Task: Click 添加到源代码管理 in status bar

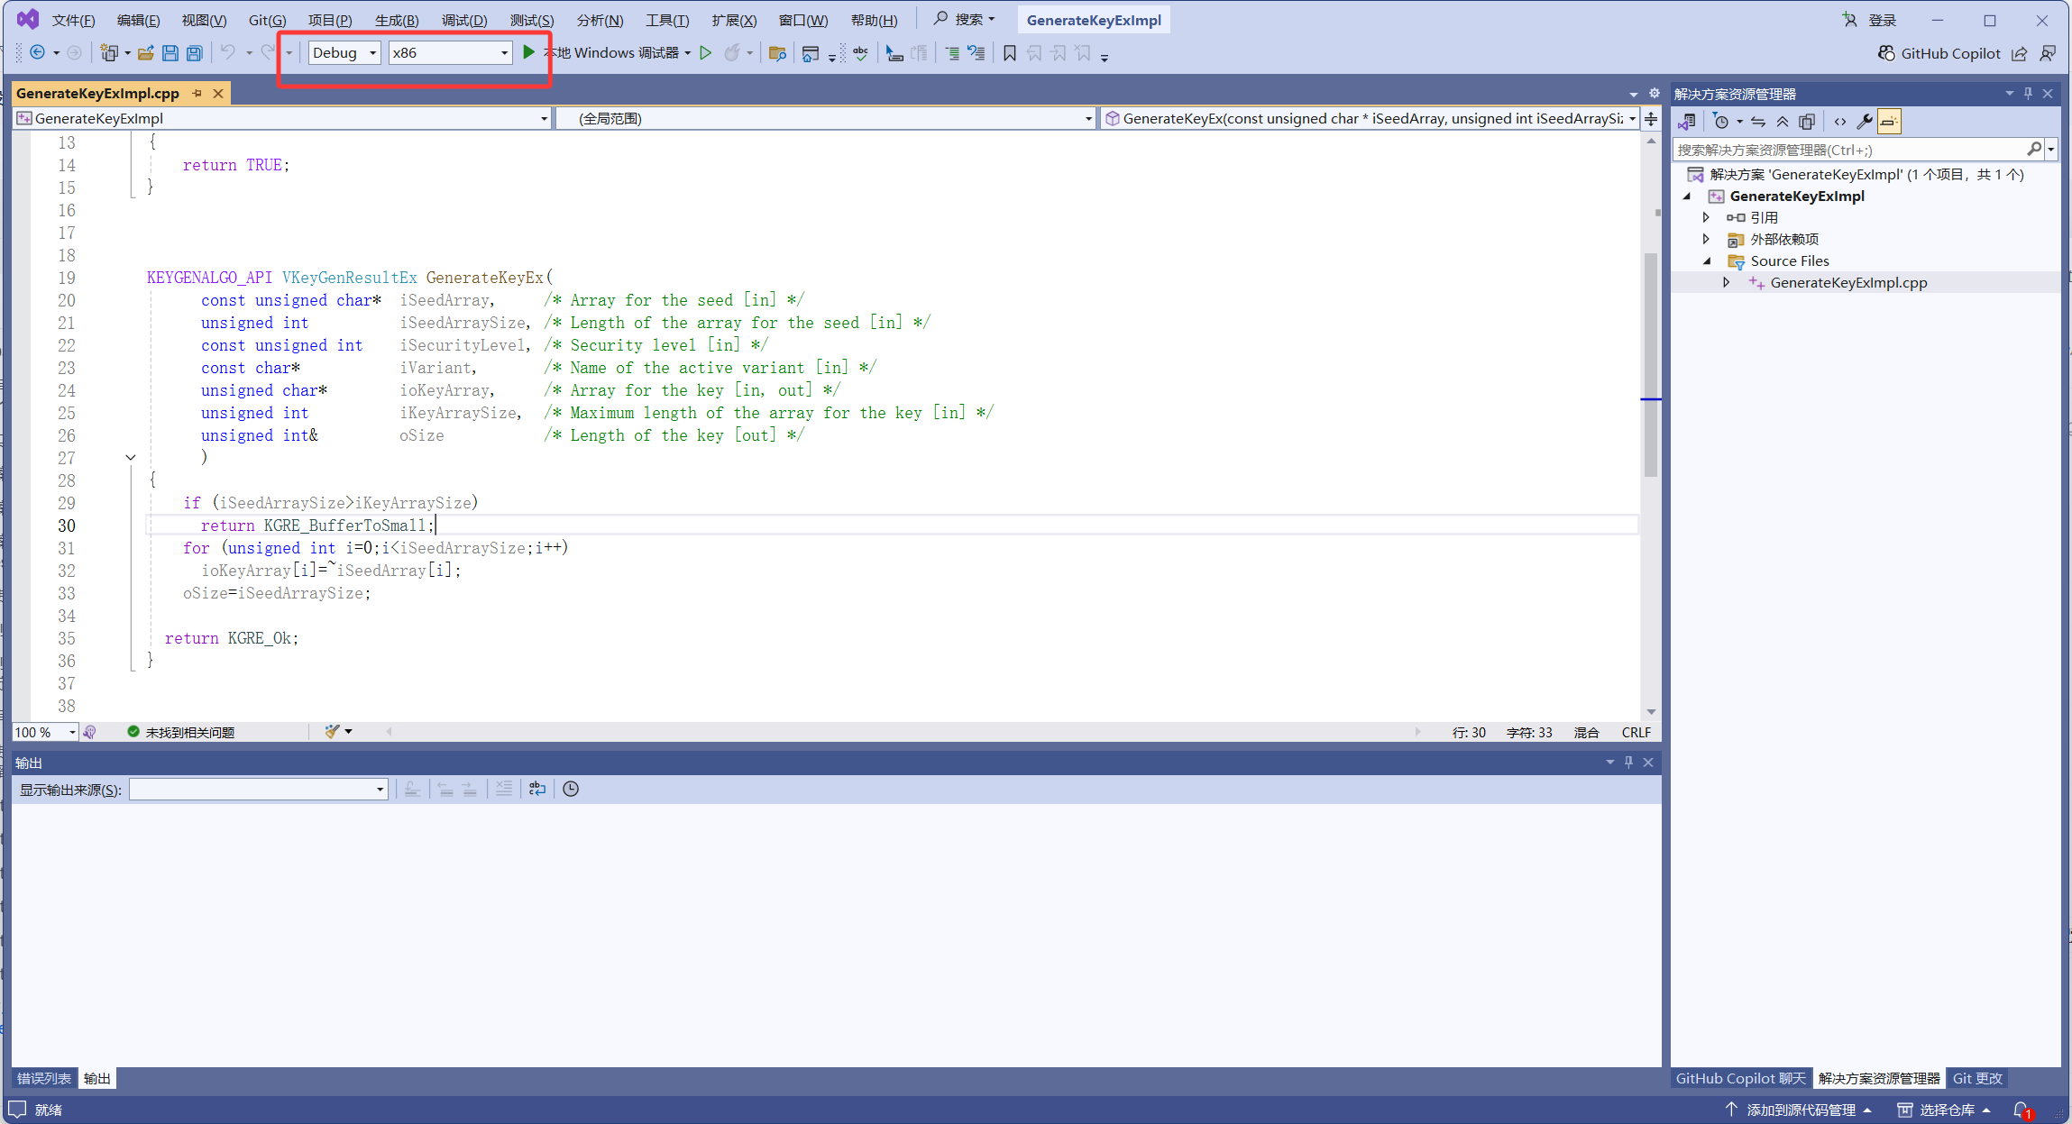Action: pyautogui.click(x=1801, y=1110)
